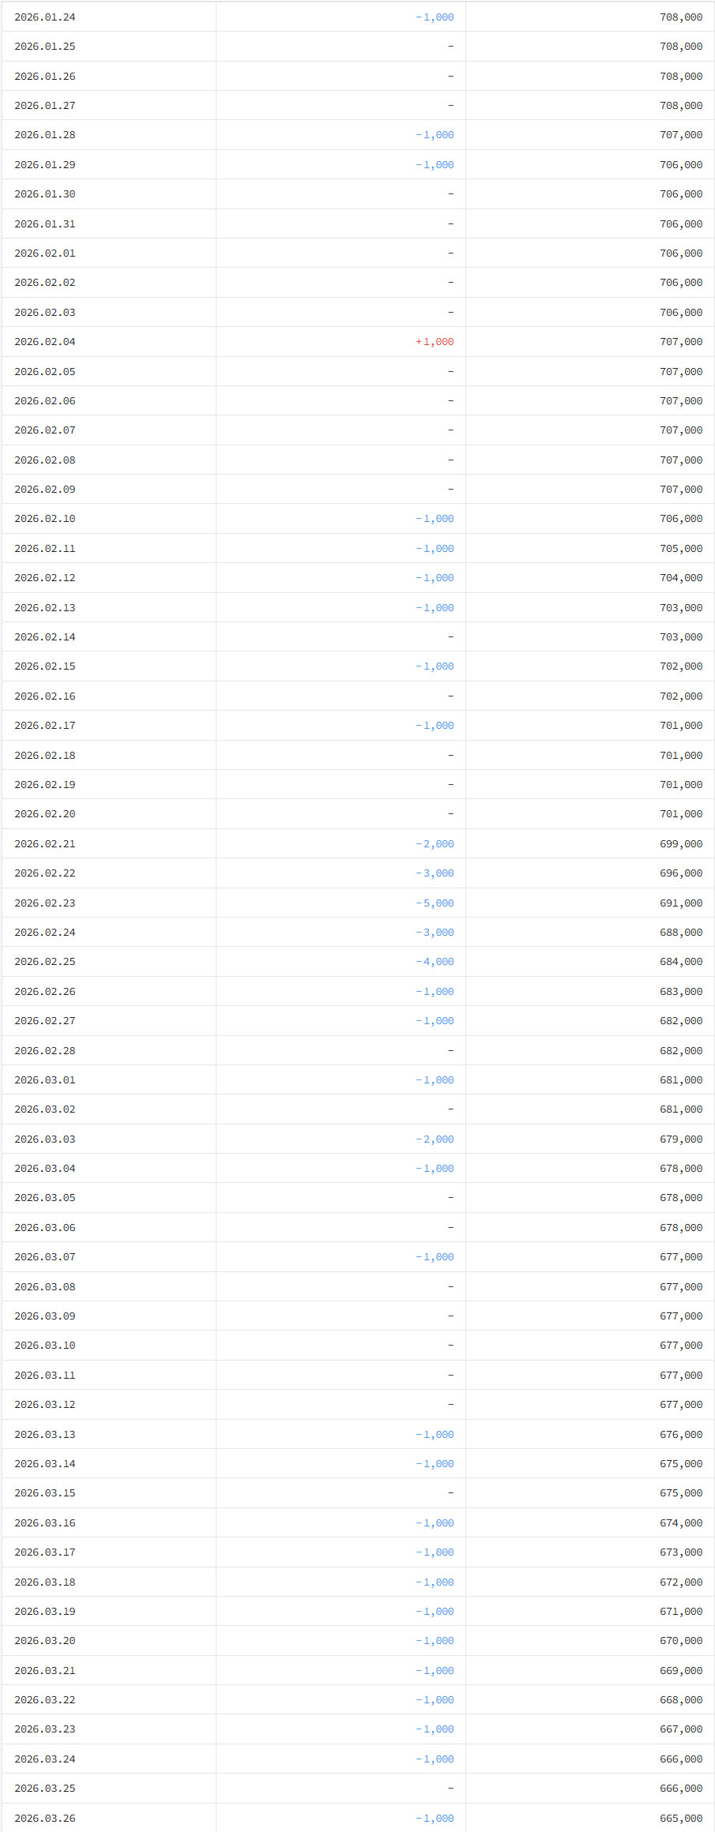Select the 2026.03.26 date cell
Screen dimensions: 715x1832
click(x=45, y=1819)
